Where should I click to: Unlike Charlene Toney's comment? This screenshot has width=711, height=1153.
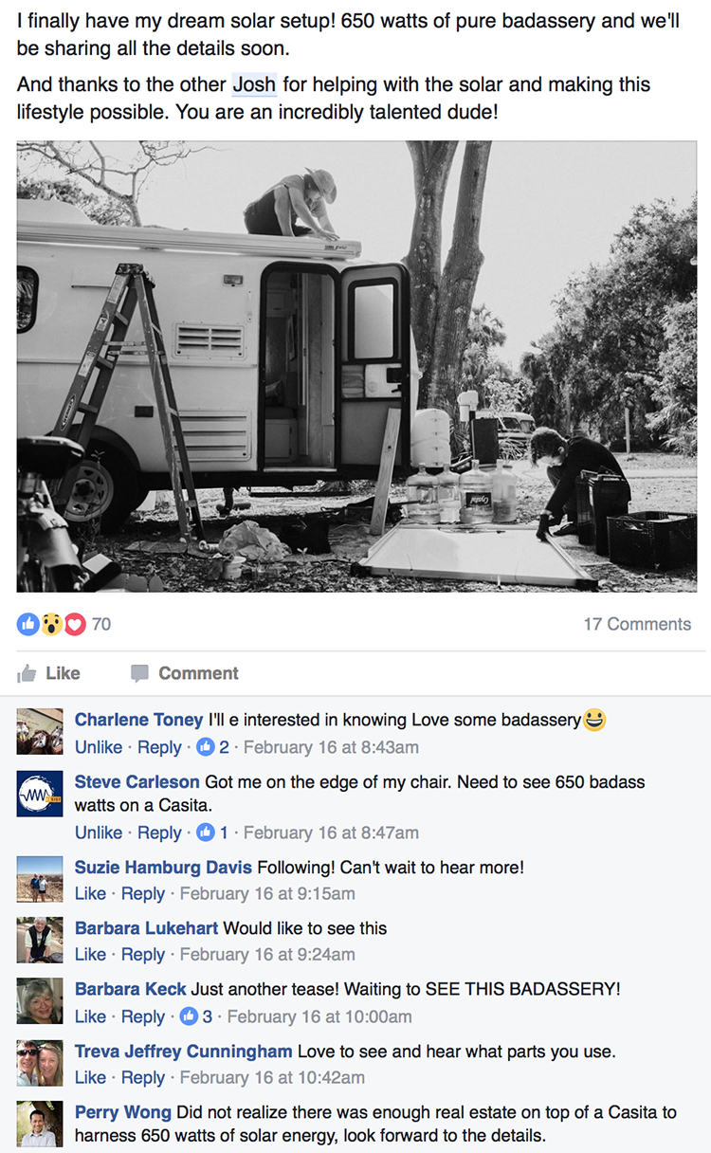[99, 747]
